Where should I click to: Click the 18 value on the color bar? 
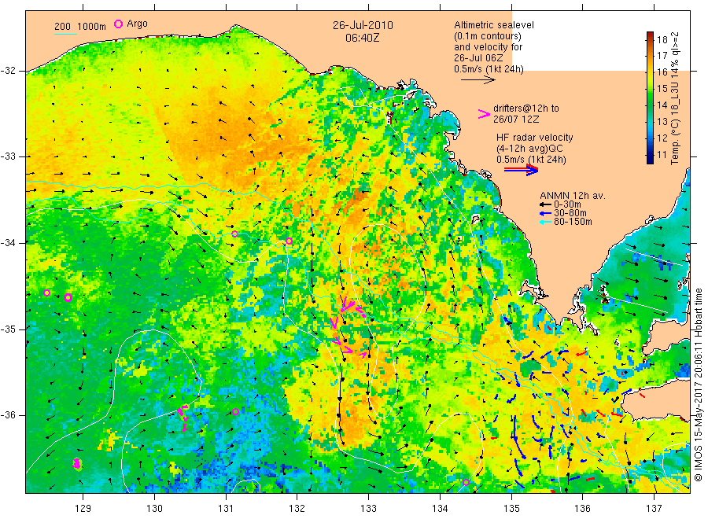tap(662, 39)
